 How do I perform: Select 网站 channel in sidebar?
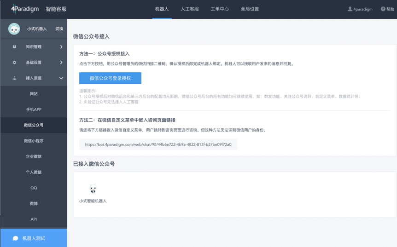[x=34, y=94]
